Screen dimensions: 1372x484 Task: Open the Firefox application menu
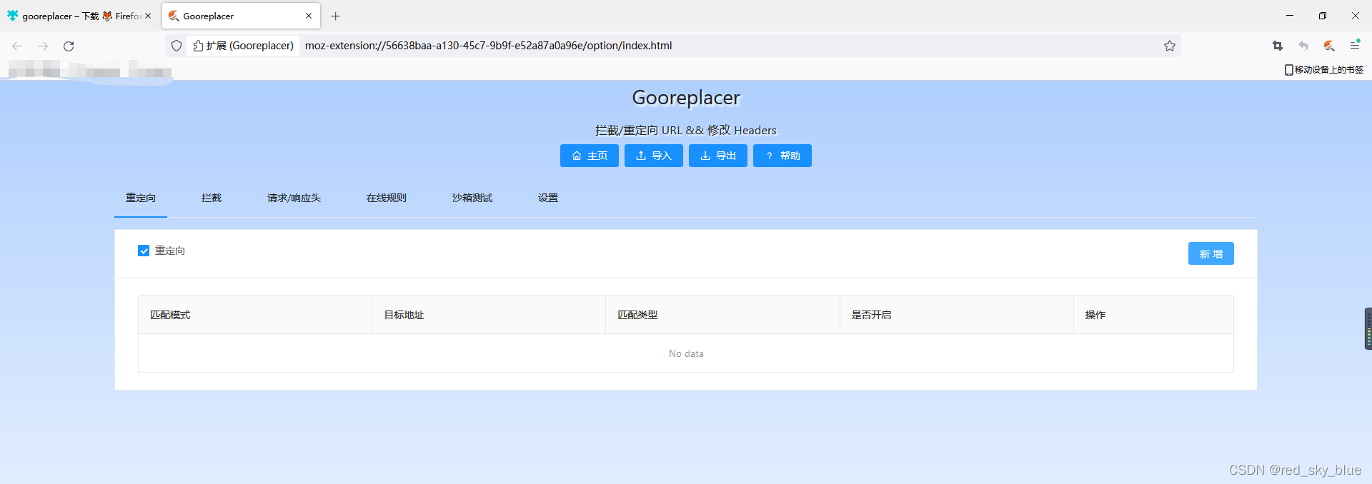coord(1355,46)
